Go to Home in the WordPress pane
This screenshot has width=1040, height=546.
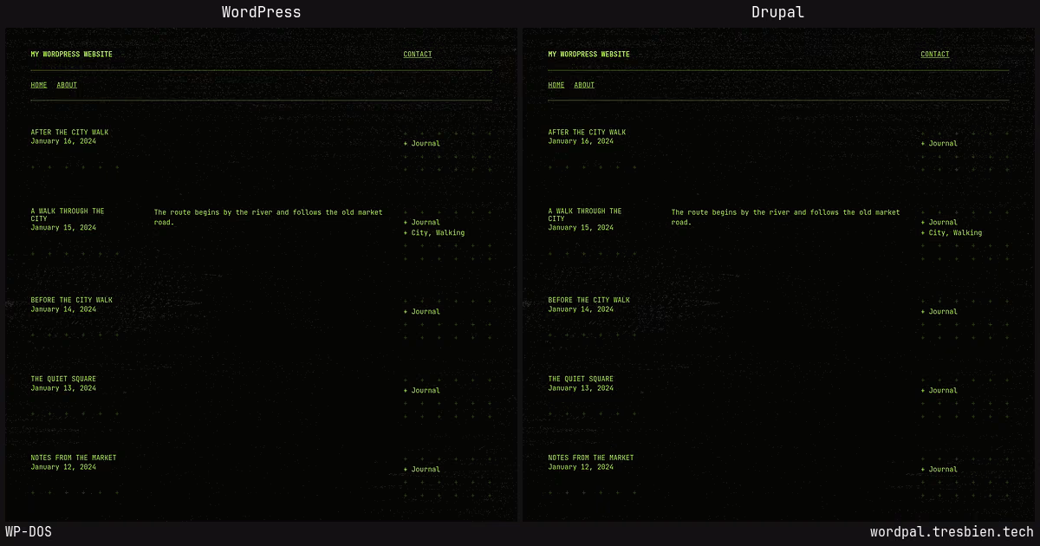(39, 85)
